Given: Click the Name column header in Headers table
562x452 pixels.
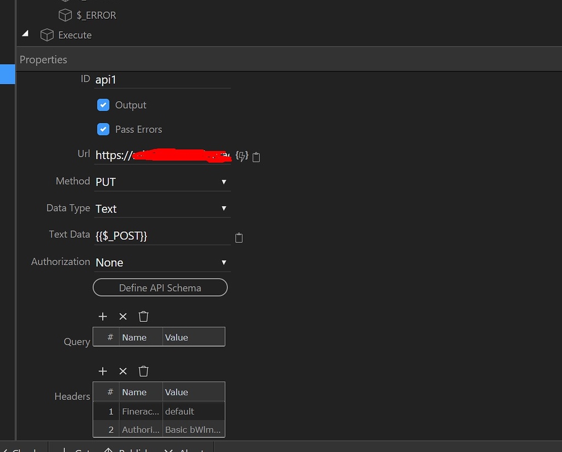Looking at the screenshot, I should pyautogui.click(x=141, y=392).
